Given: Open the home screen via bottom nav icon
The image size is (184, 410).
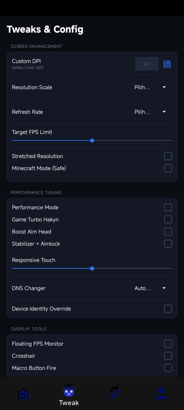Looking at the screenshot, I should coord(23,393).
